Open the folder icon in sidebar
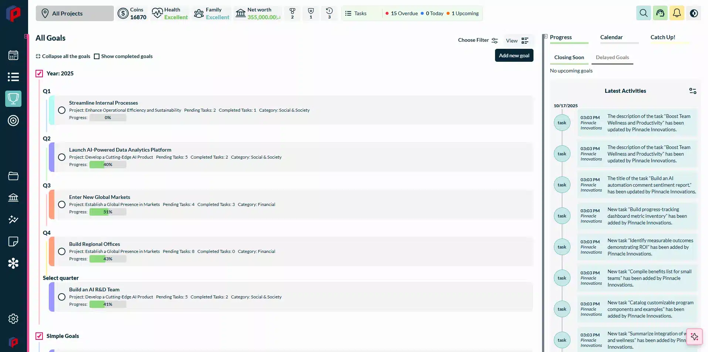Image resolution: width=708 pixels, height=352 pixels. pos(13,176)
